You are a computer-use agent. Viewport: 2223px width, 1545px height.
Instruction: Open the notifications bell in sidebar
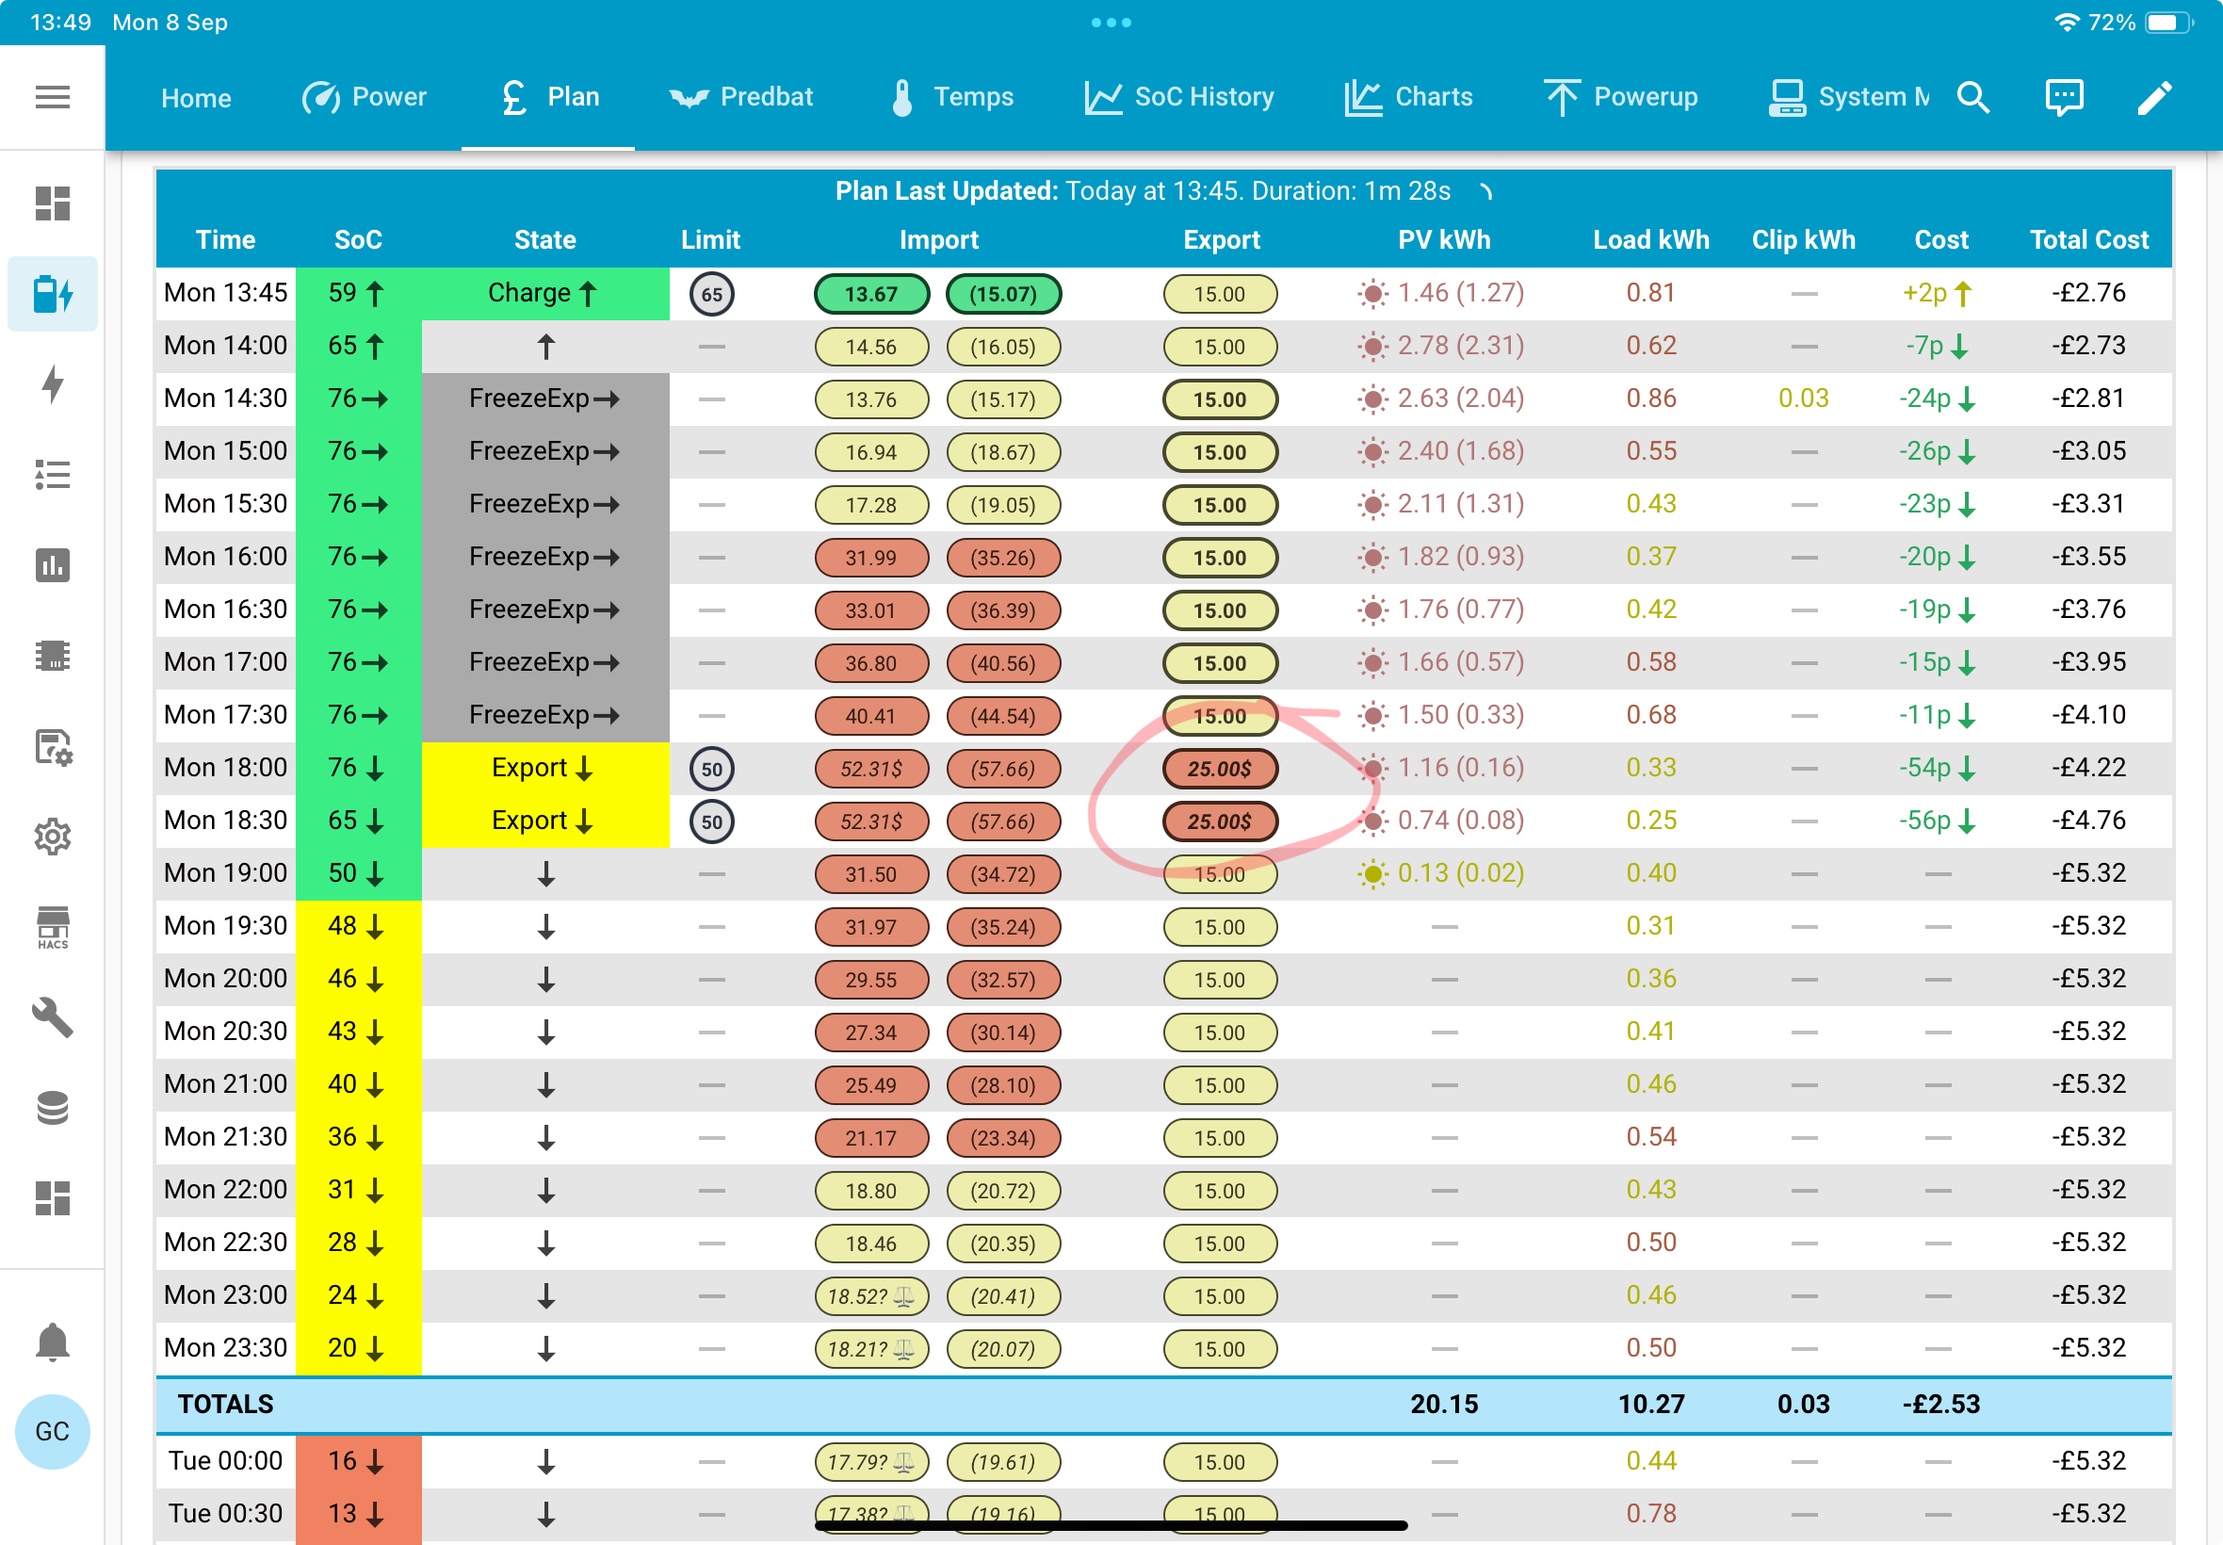point(52,1342)
